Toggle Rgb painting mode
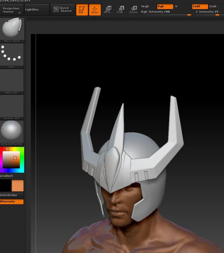The image size is (224, 253). 165,6
